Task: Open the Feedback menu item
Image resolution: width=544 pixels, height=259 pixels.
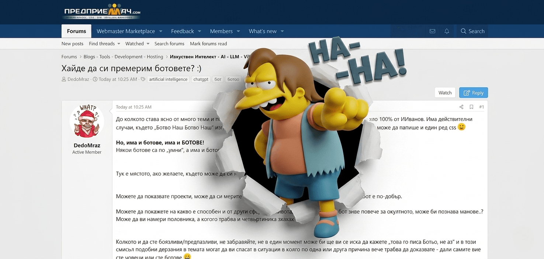Action: point(183,31)
